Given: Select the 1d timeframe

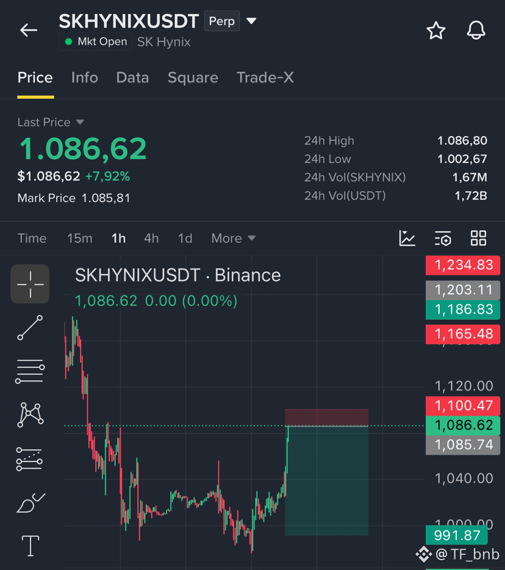Looking at the screenshot, I should (185, 239).
